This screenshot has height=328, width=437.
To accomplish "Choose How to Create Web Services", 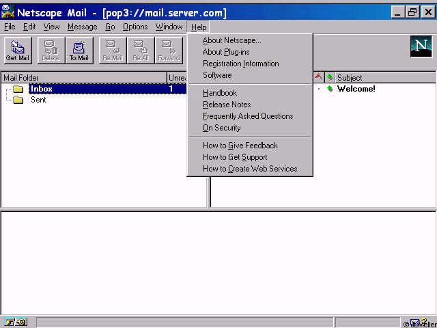I will click(x=250, y=169).
